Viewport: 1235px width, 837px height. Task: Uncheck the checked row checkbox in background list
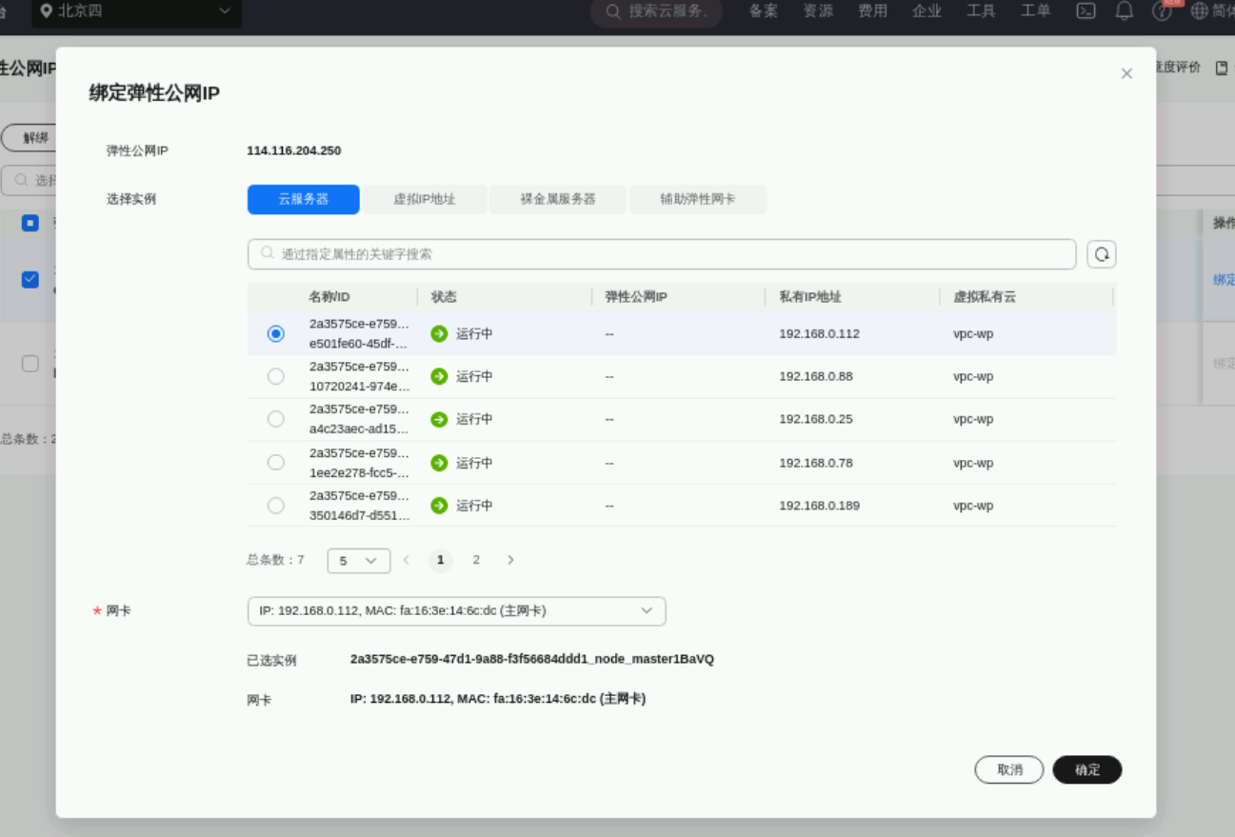tap(30, 279)
